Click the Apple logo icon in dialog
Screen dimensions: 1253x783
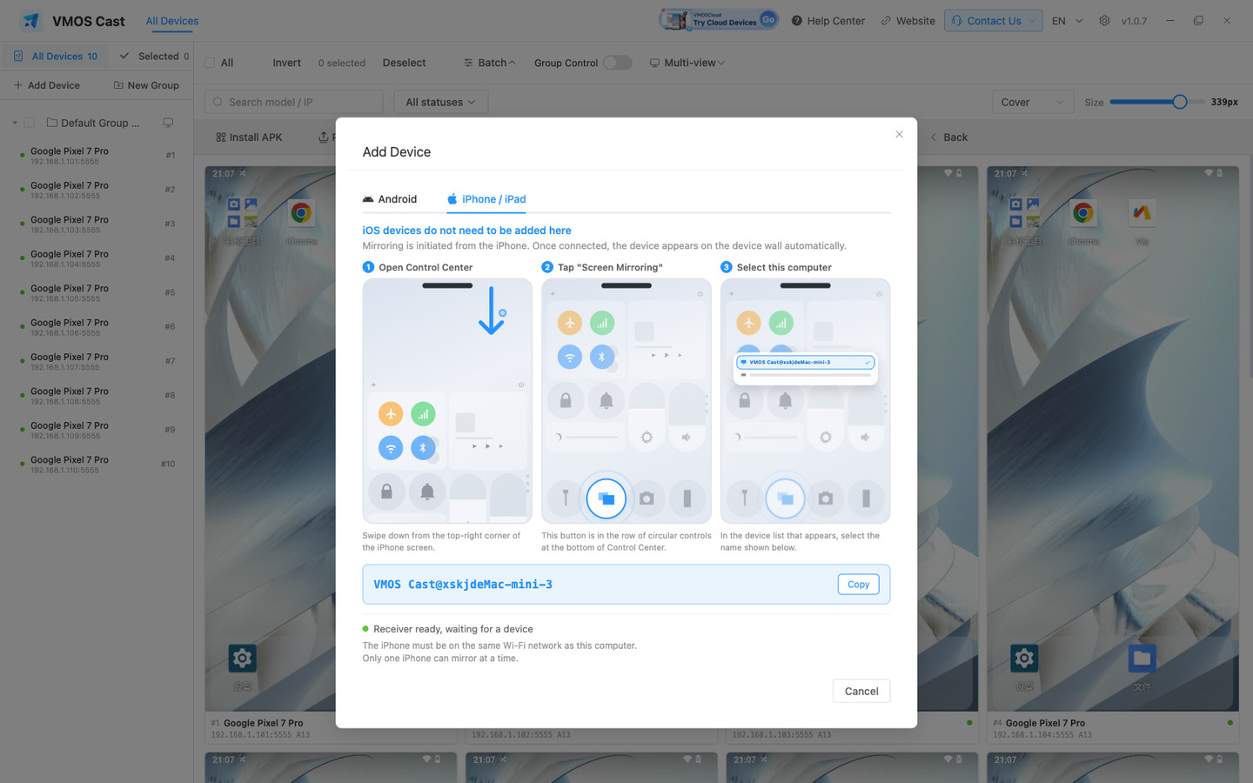[x=452, y=199]
